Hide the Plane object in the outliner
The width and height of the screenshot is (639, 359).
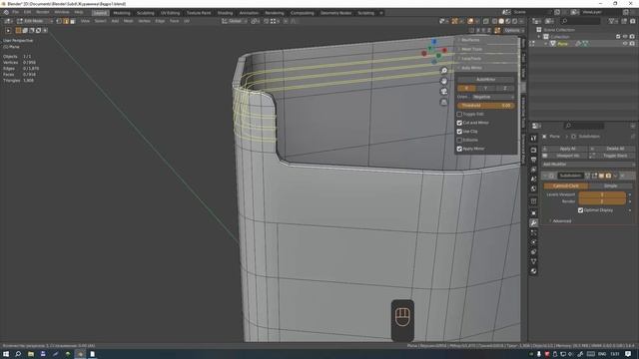tap(625, 44)
